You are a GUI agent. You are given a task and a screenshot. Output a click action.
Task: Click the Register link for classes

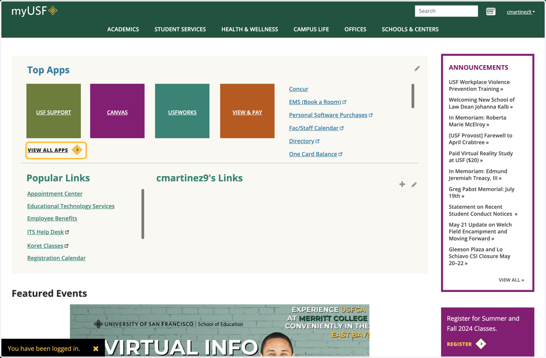click(459, 344)
